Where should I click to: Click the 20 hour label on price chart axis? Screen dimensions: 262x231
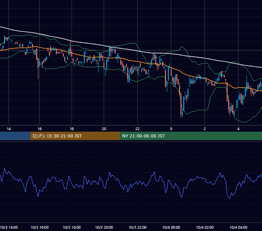(x=104, y=129)
